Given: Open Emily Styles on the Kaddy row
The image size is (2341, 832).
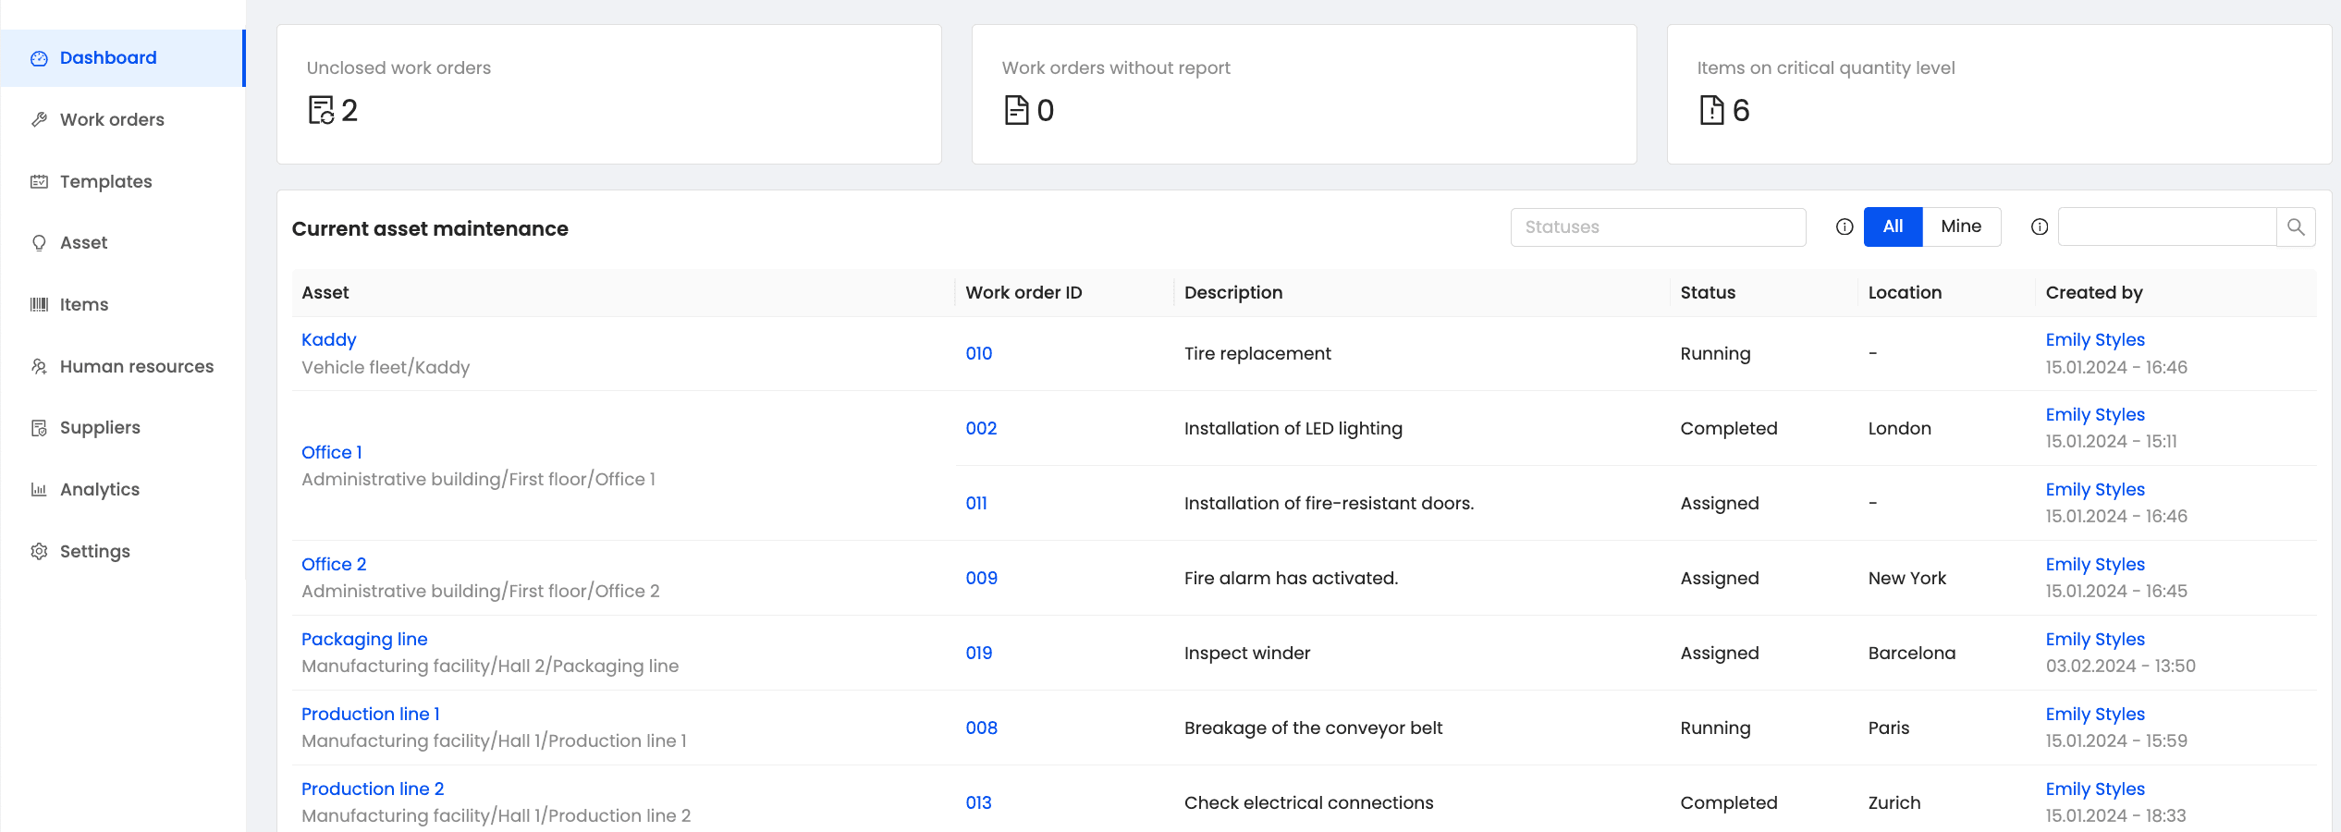Looking at the screenshot, I should [2094, 340].
